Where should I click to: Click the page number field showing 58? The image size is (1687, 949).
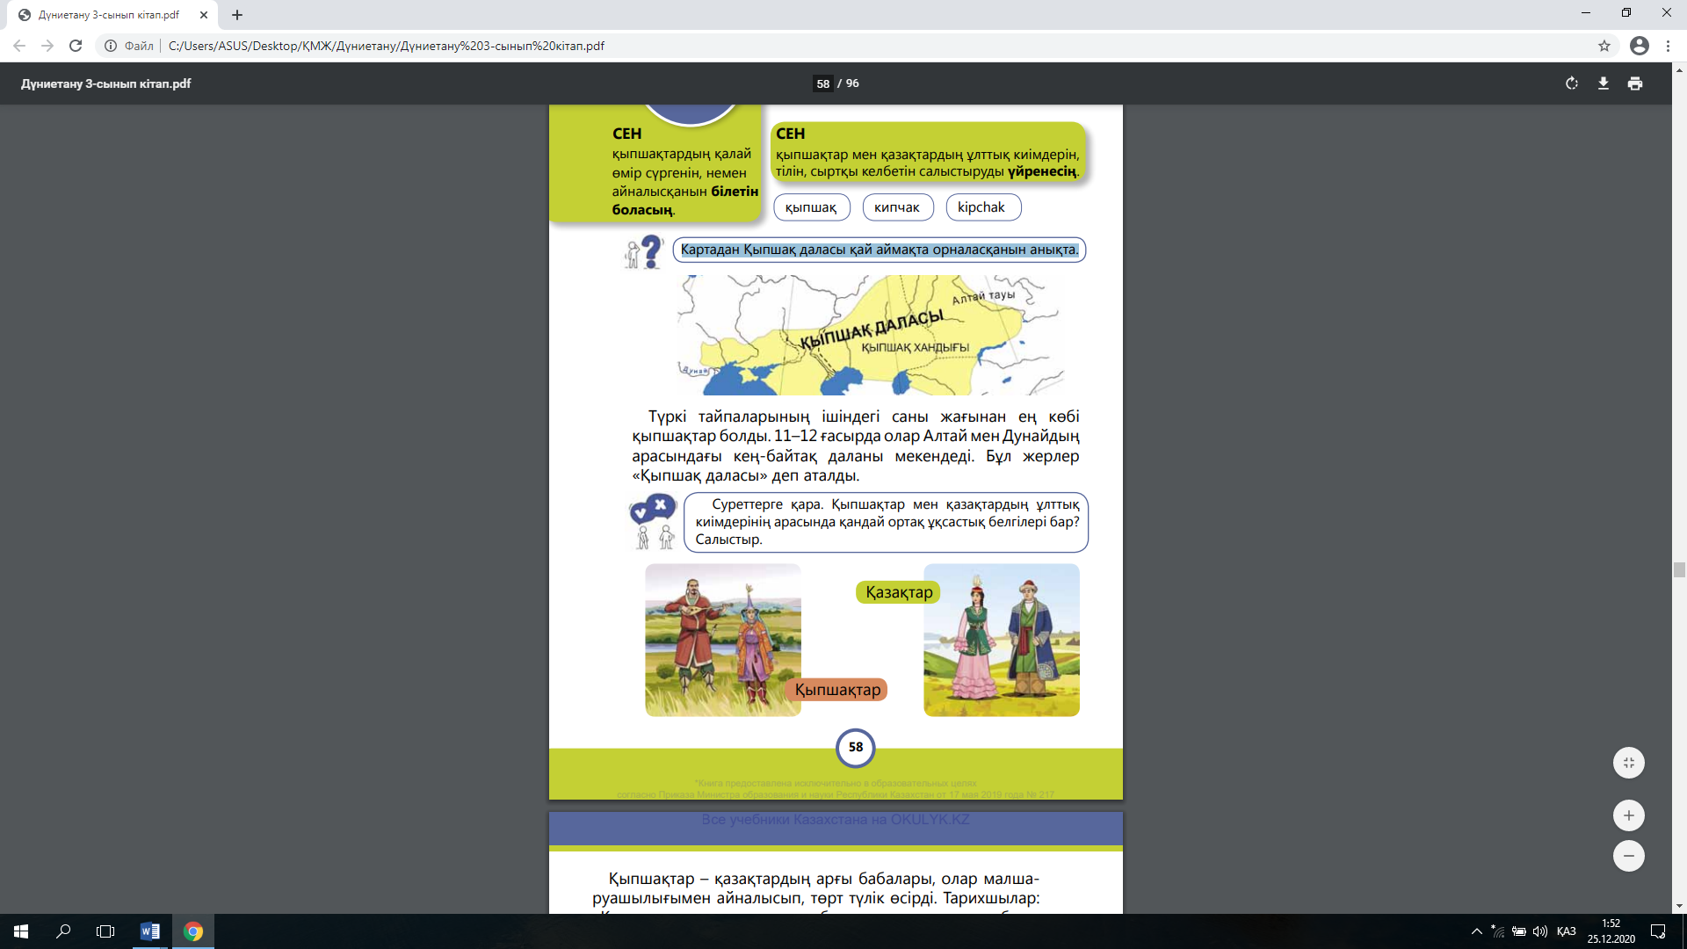822,83
